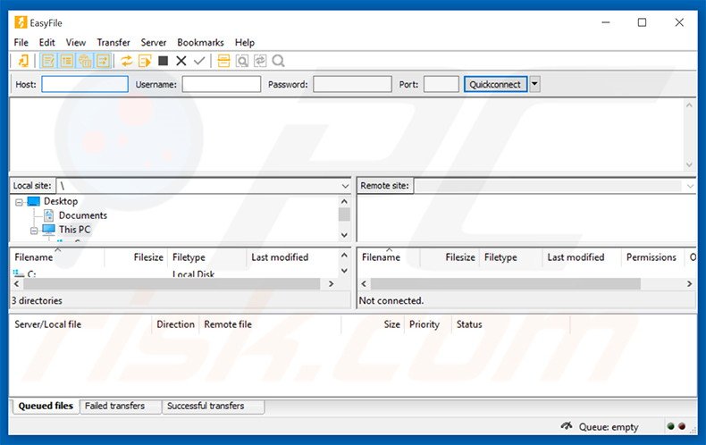Sort remote list by Permissions column

(651, 257)
